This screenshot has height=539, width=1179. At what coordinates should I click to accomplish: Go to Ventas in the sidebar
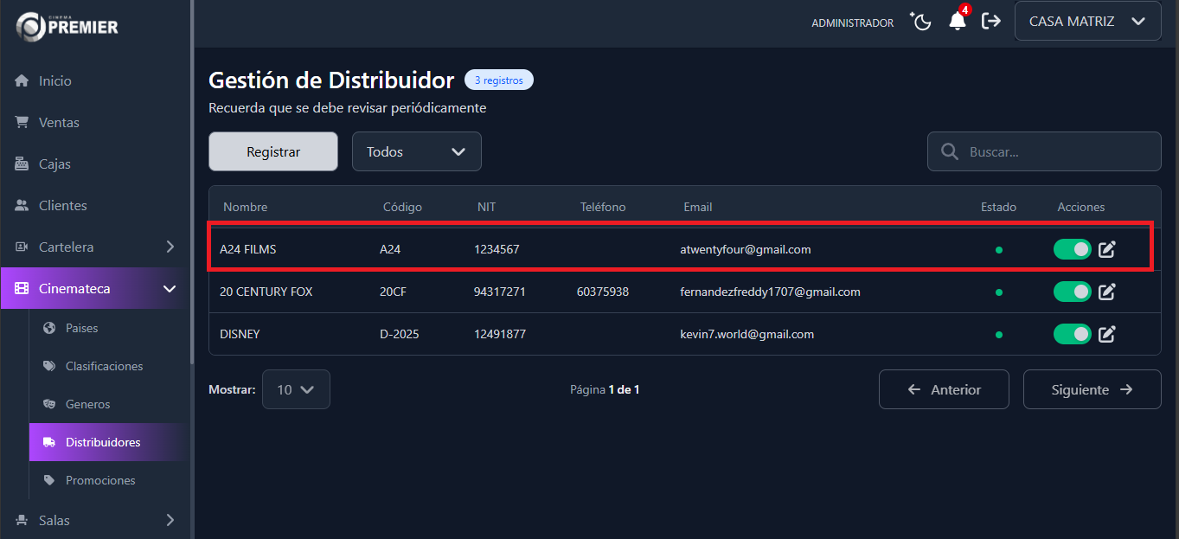coord(59,123)
